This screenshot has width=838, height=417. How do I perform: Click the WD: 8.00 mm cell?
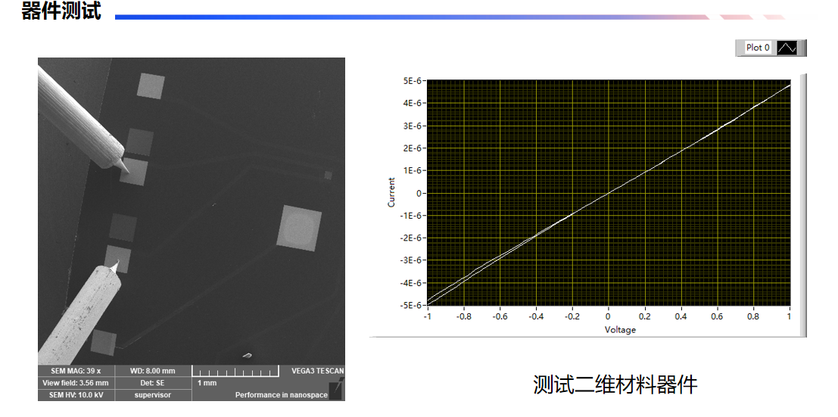coord(152,371)
